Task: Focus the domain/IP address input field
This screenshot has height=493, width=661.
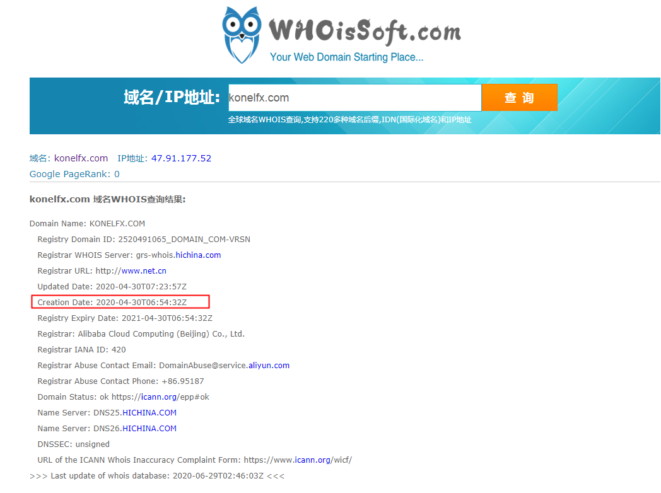Action: coord(354,97)
